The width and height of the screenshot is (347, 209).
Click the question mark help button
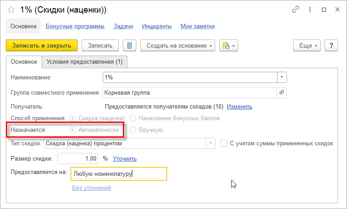(331, 45)
